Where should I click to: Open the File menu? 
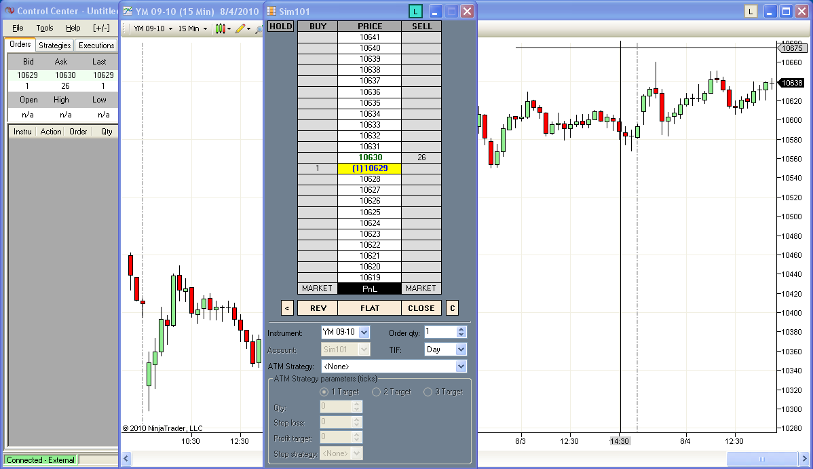tap(18, 28)
